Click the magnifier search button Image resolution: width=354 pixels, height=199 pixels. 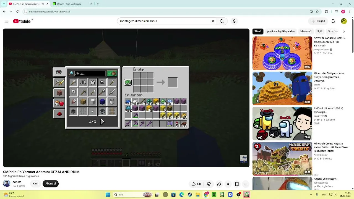(x=222, y=21)
